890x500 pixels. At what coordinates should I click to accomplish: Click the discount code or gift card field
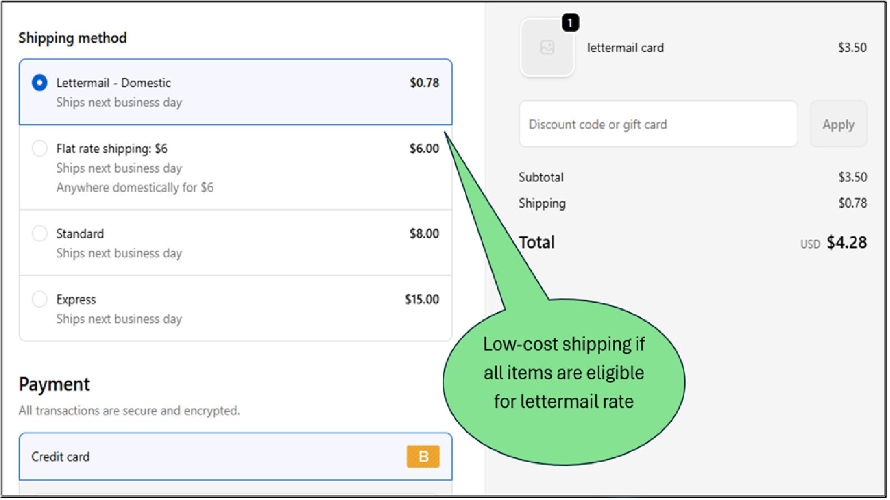click(x=658, y=124)
